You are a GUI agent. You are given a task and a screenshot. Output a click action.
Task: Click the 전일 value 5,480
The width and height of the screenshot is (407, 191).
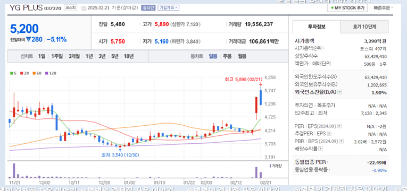(x=118, y=24)
